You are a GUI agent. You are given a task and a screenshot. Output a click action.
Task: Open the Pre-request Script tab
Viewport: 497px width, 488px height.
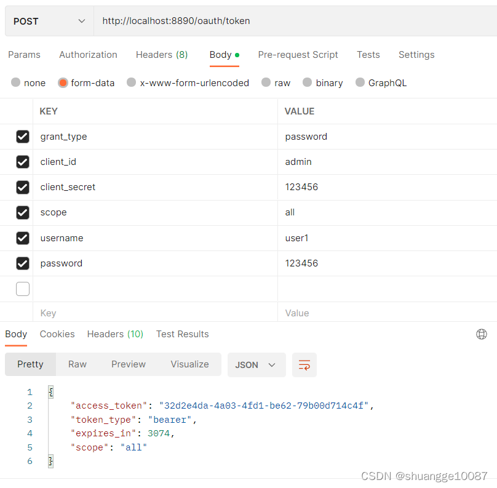(x=298, y=55)
